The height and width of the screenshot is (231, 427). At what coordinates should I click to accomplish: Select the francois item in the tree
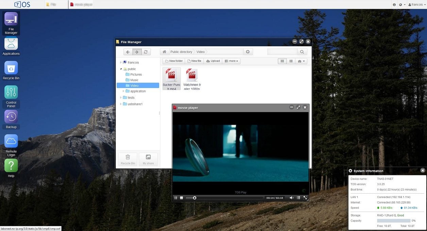coord(133,63)
